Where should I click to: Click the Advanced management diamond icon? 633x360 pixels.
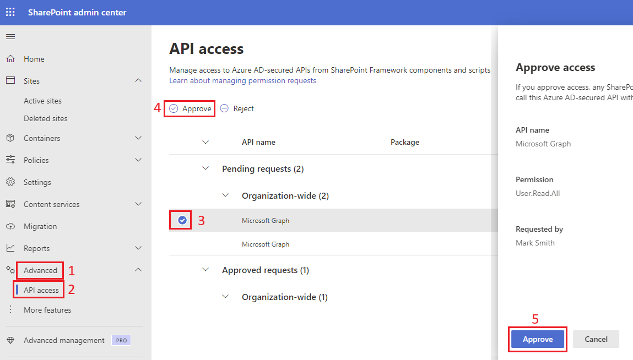[x=10, y=340]
